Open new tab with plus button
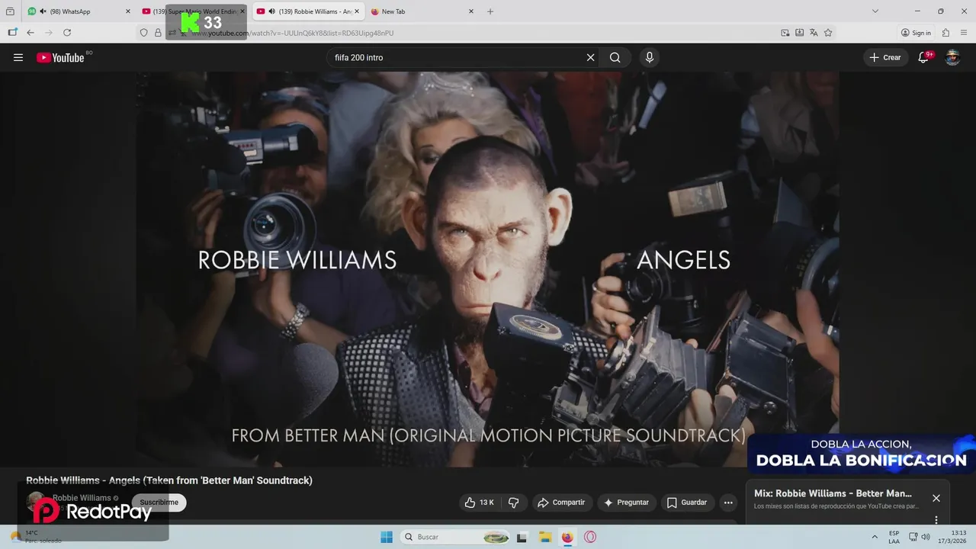Screen dimensions: 976x549 click(490, 11)
